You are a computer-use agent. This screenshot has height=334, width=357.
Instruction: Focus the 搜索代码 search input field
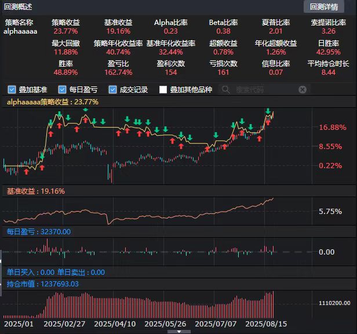264,89
